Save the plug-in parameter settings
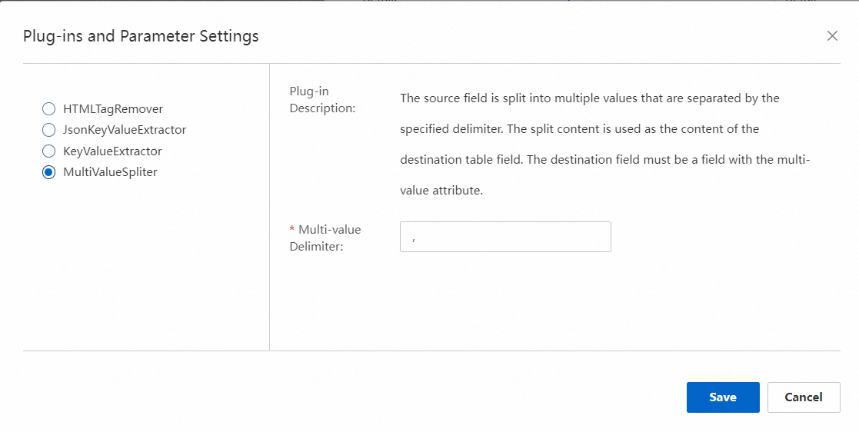 coord(723,397)
